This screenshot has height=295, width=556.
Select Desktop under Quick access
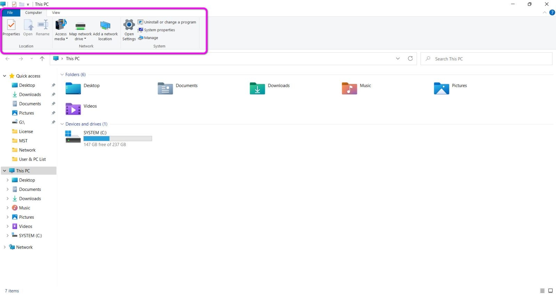click(x=27, y=85)
